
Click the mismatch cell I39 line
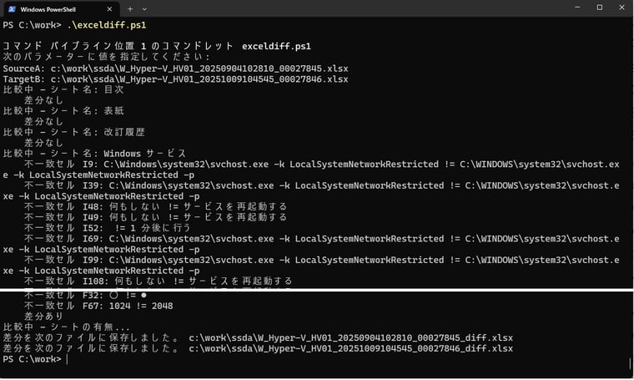click(311, 191)
